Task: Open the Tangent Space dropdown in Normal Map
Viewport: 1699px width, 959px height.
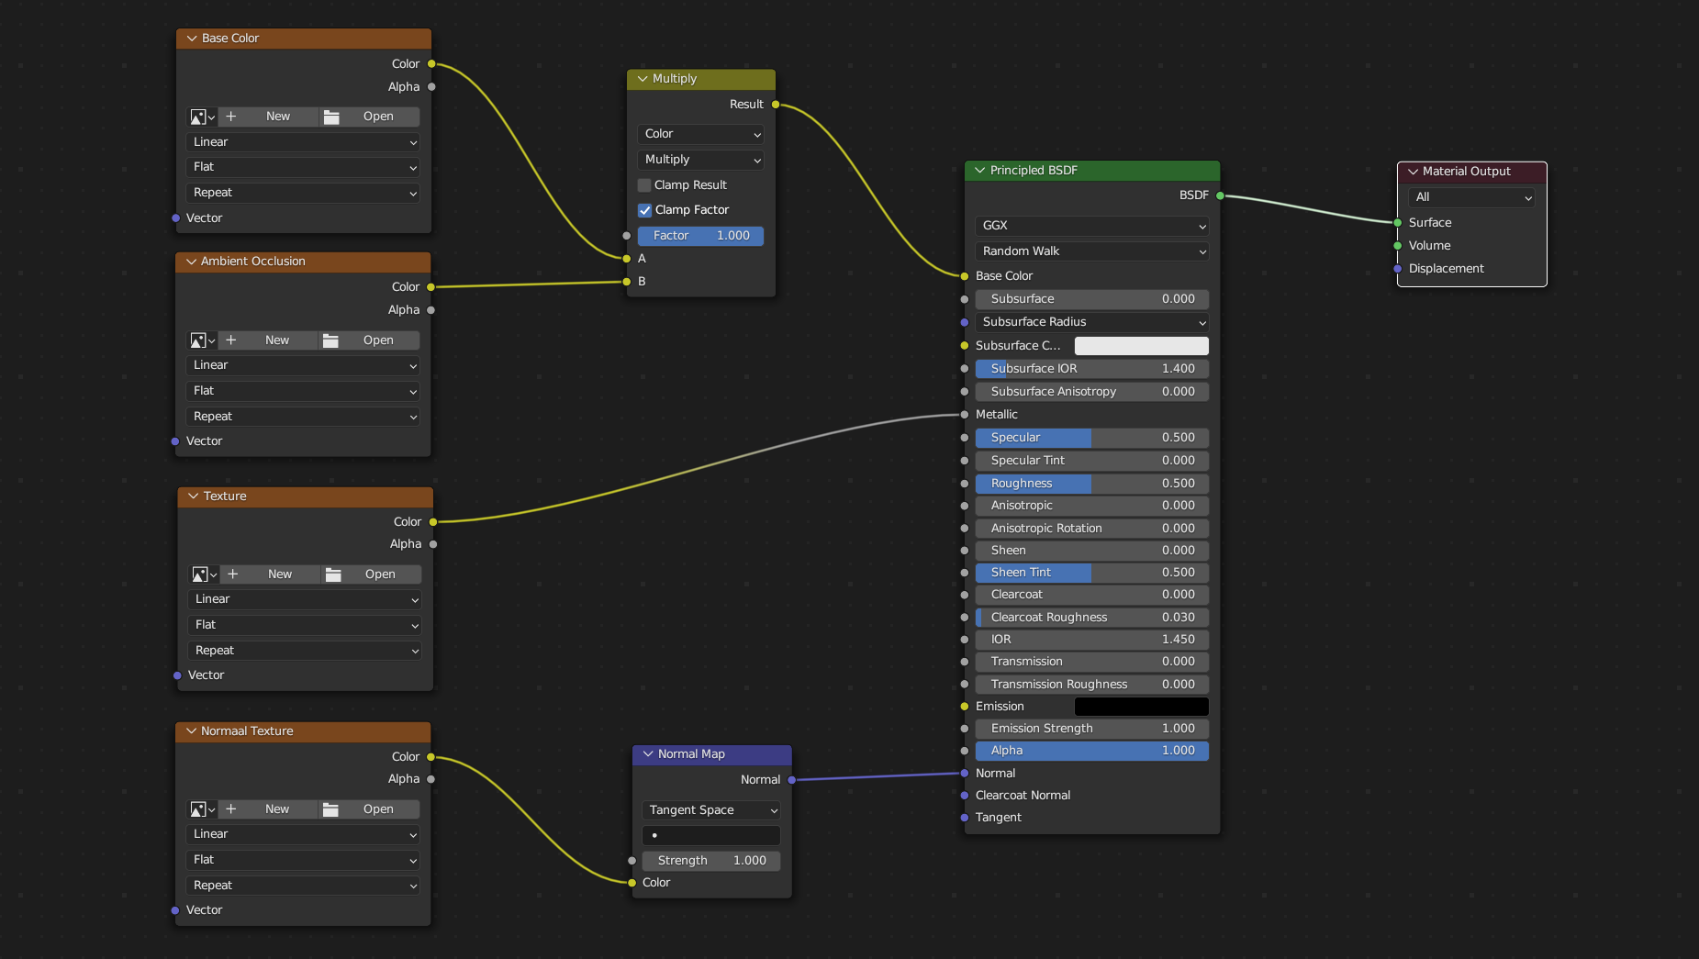Action: coord(710,809)
